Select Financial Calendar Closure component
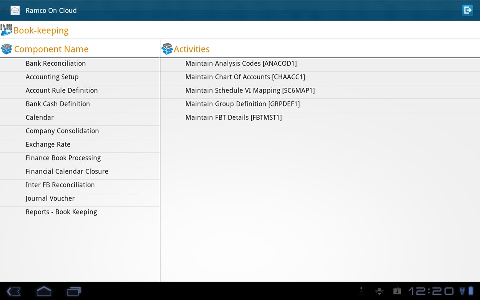This screenshot has height=300, width=480. (x=80, y=172)
